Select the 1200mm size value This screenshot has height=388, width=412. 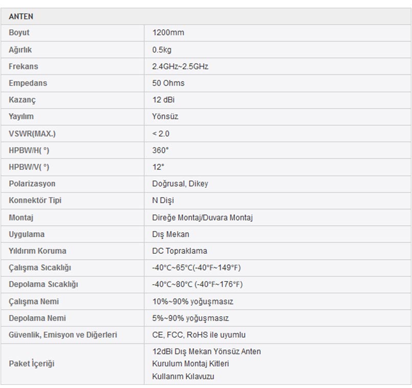pos(168,33)
